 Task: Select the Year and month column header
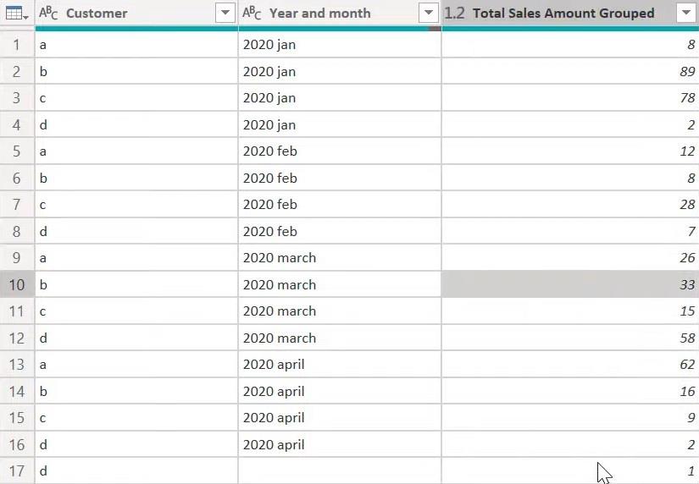click(340, 14)
